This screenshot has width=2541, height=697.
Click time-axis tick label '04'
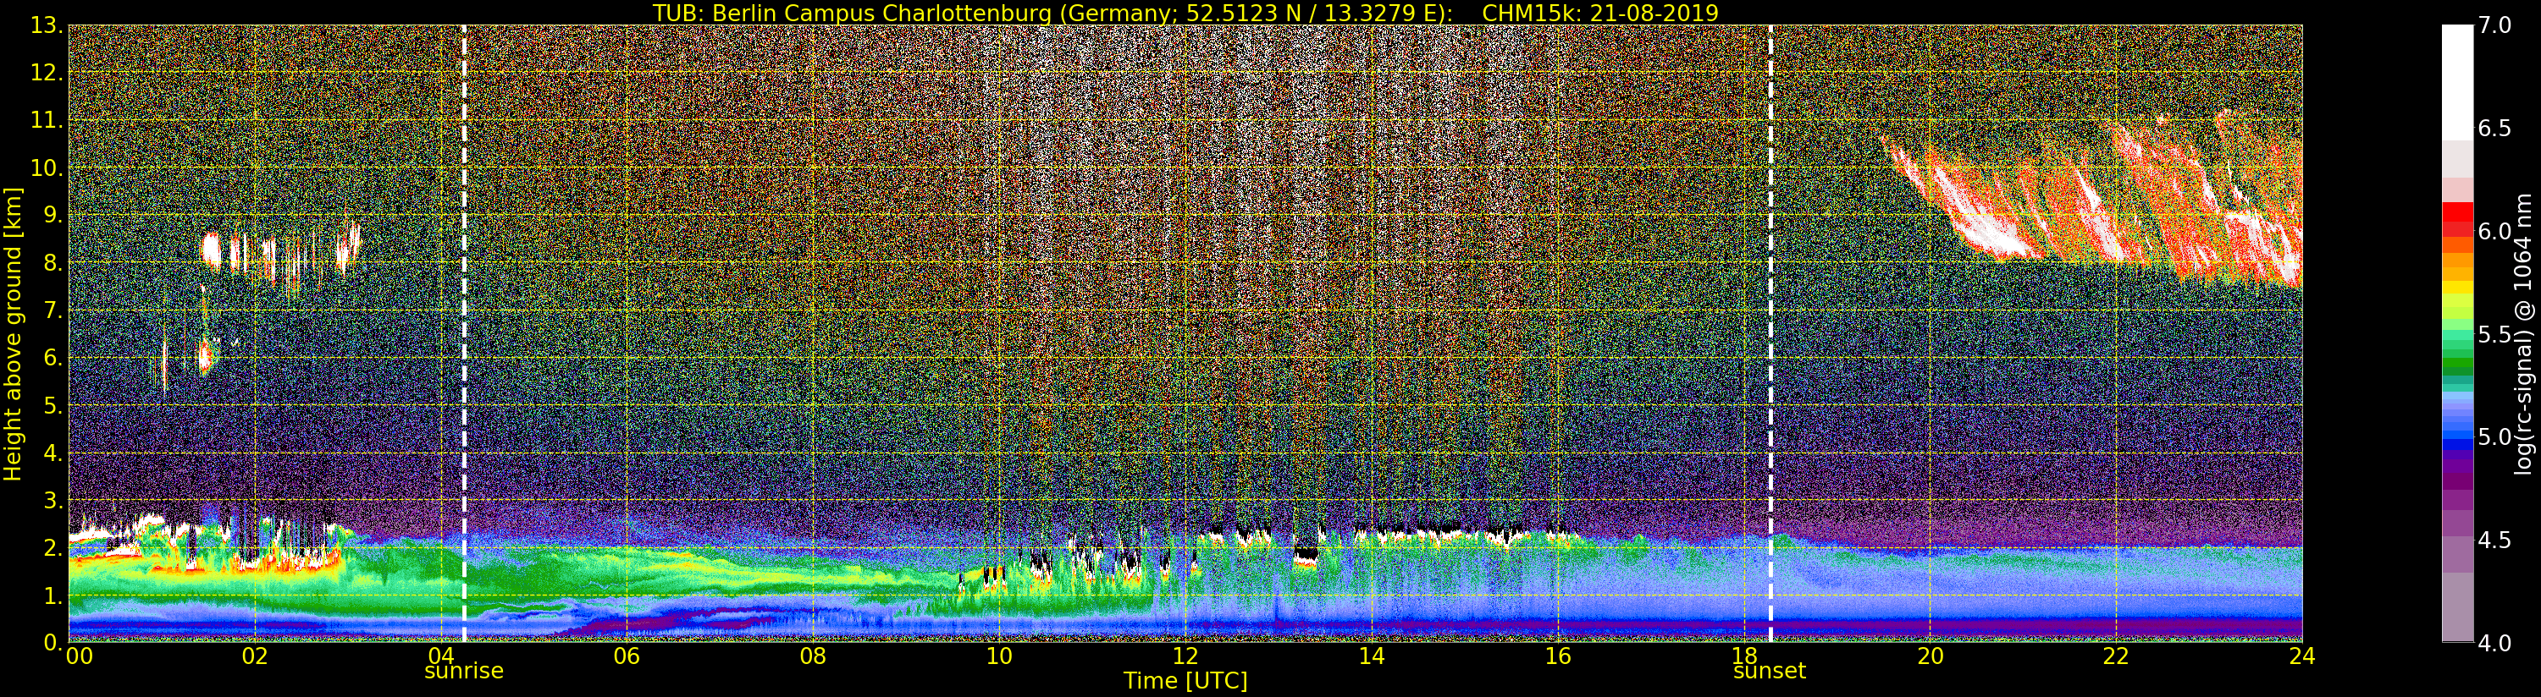(x=441, y=656)
